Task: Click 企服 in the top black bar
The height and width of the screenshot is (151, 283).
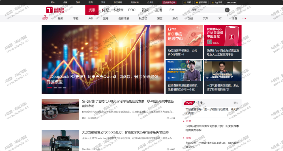Action: (x=65, y=3)
